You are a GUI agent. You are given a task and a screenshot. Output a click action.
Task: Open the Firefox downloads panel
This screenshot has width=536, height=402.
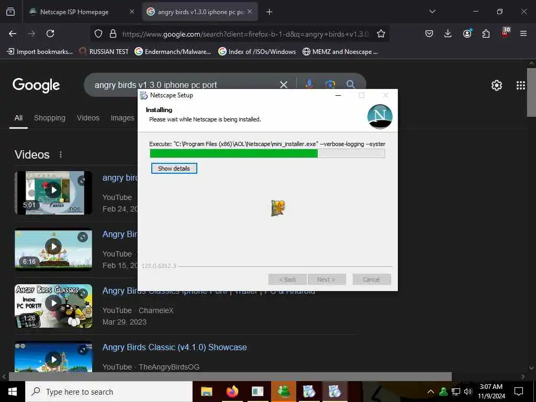tap(448, 33)
